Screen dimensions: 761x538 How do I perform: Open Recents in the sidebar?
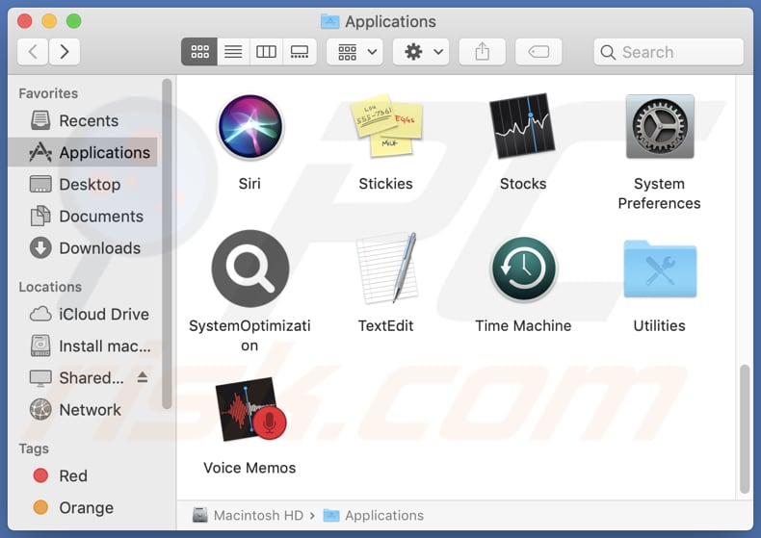tap(83, 120)
